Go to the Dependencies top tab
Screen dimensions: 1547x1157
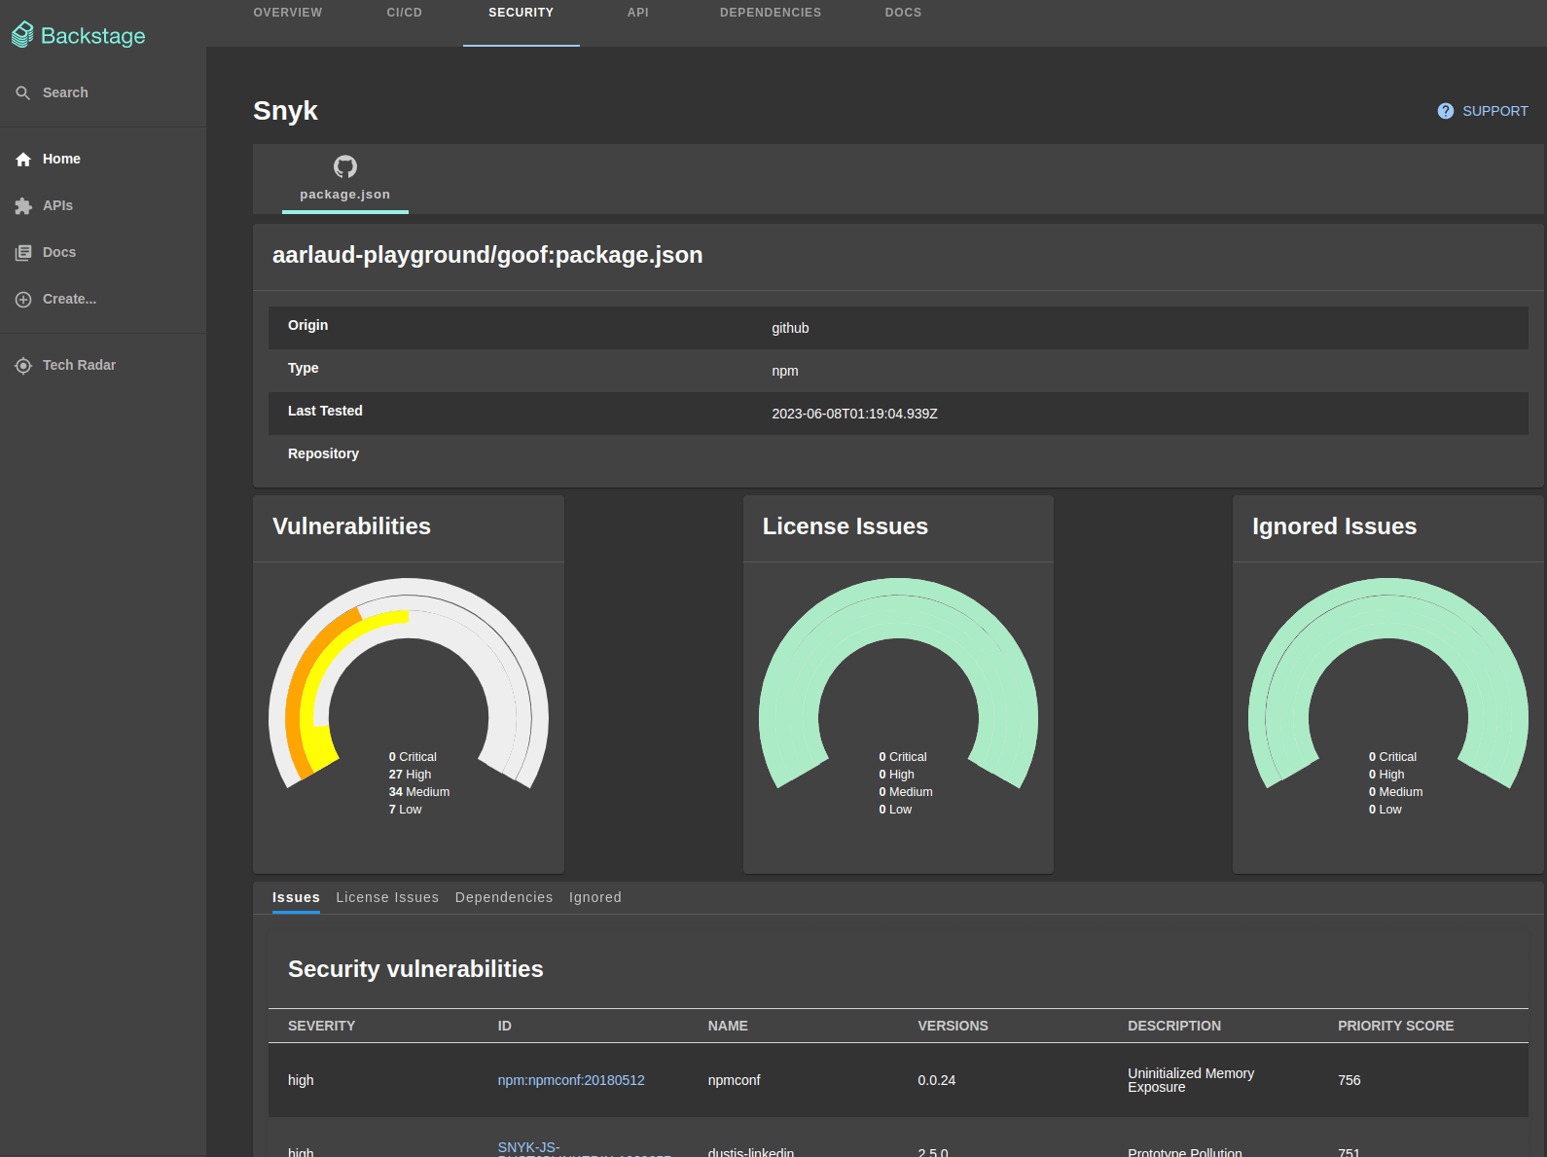click(x=771, y=13)
